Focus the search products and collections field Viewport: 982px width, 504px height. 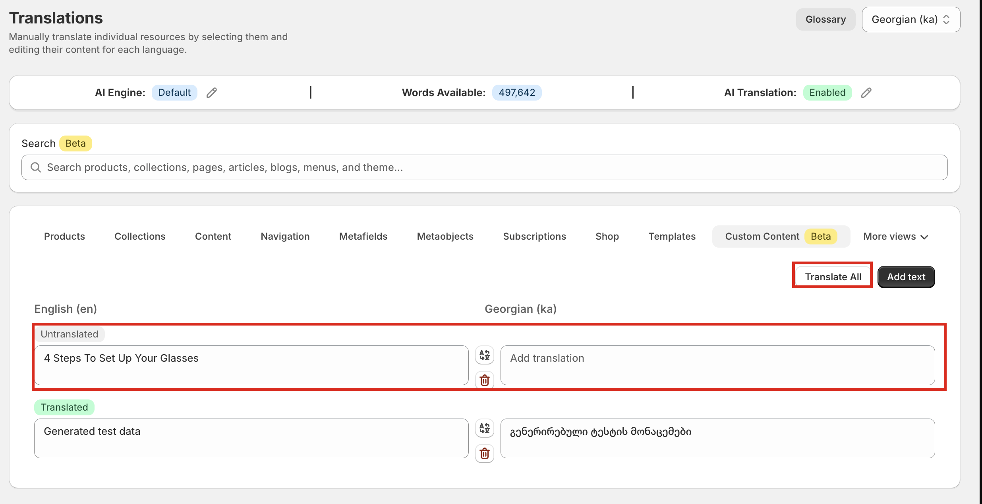pos(485,167)
